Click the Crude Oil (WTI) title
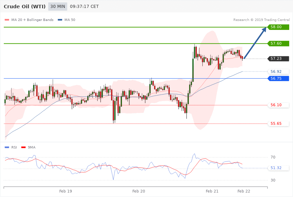The height and width of the screenshot is (198, 293). click(x=25, y=7)
